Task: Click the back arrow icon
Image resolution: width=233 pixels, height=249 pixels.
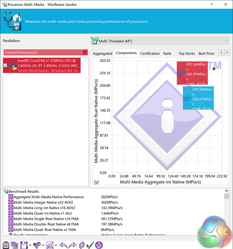Action: click(x=63, y=245)
